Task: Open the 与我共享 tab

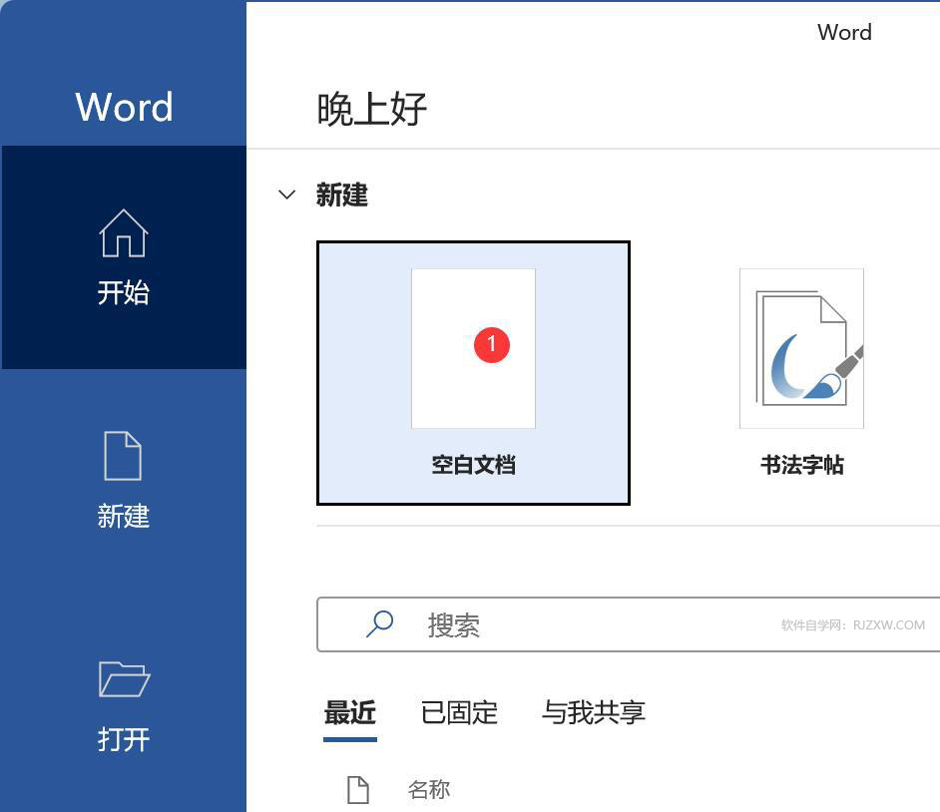Action: coord(593,712)
